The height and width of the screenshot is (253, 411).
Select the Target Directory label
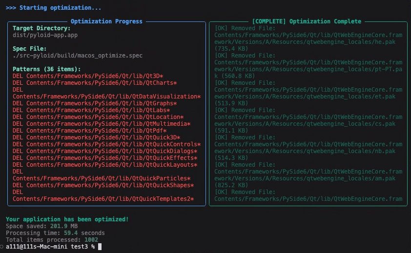tap(41, 28)
